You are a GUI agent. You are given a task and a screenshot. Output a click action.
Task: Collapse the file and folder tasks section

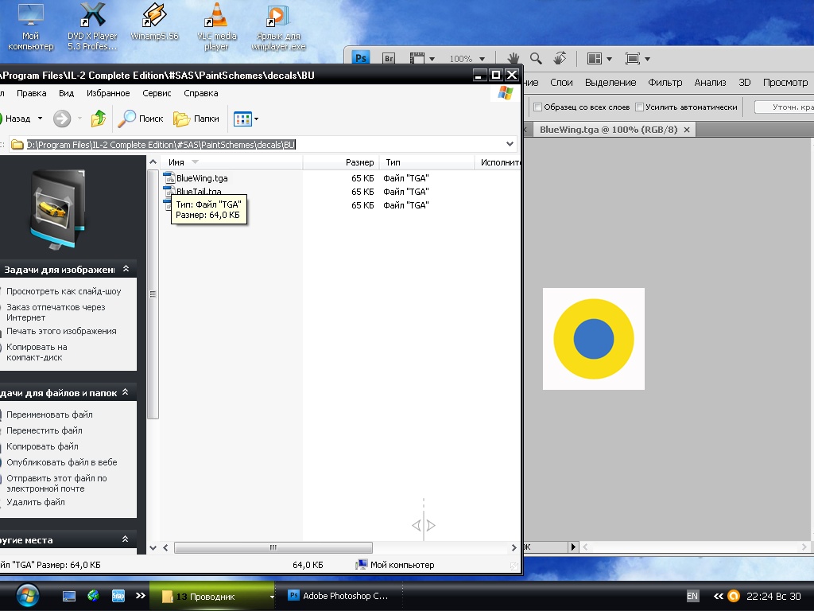coord(125,392)
